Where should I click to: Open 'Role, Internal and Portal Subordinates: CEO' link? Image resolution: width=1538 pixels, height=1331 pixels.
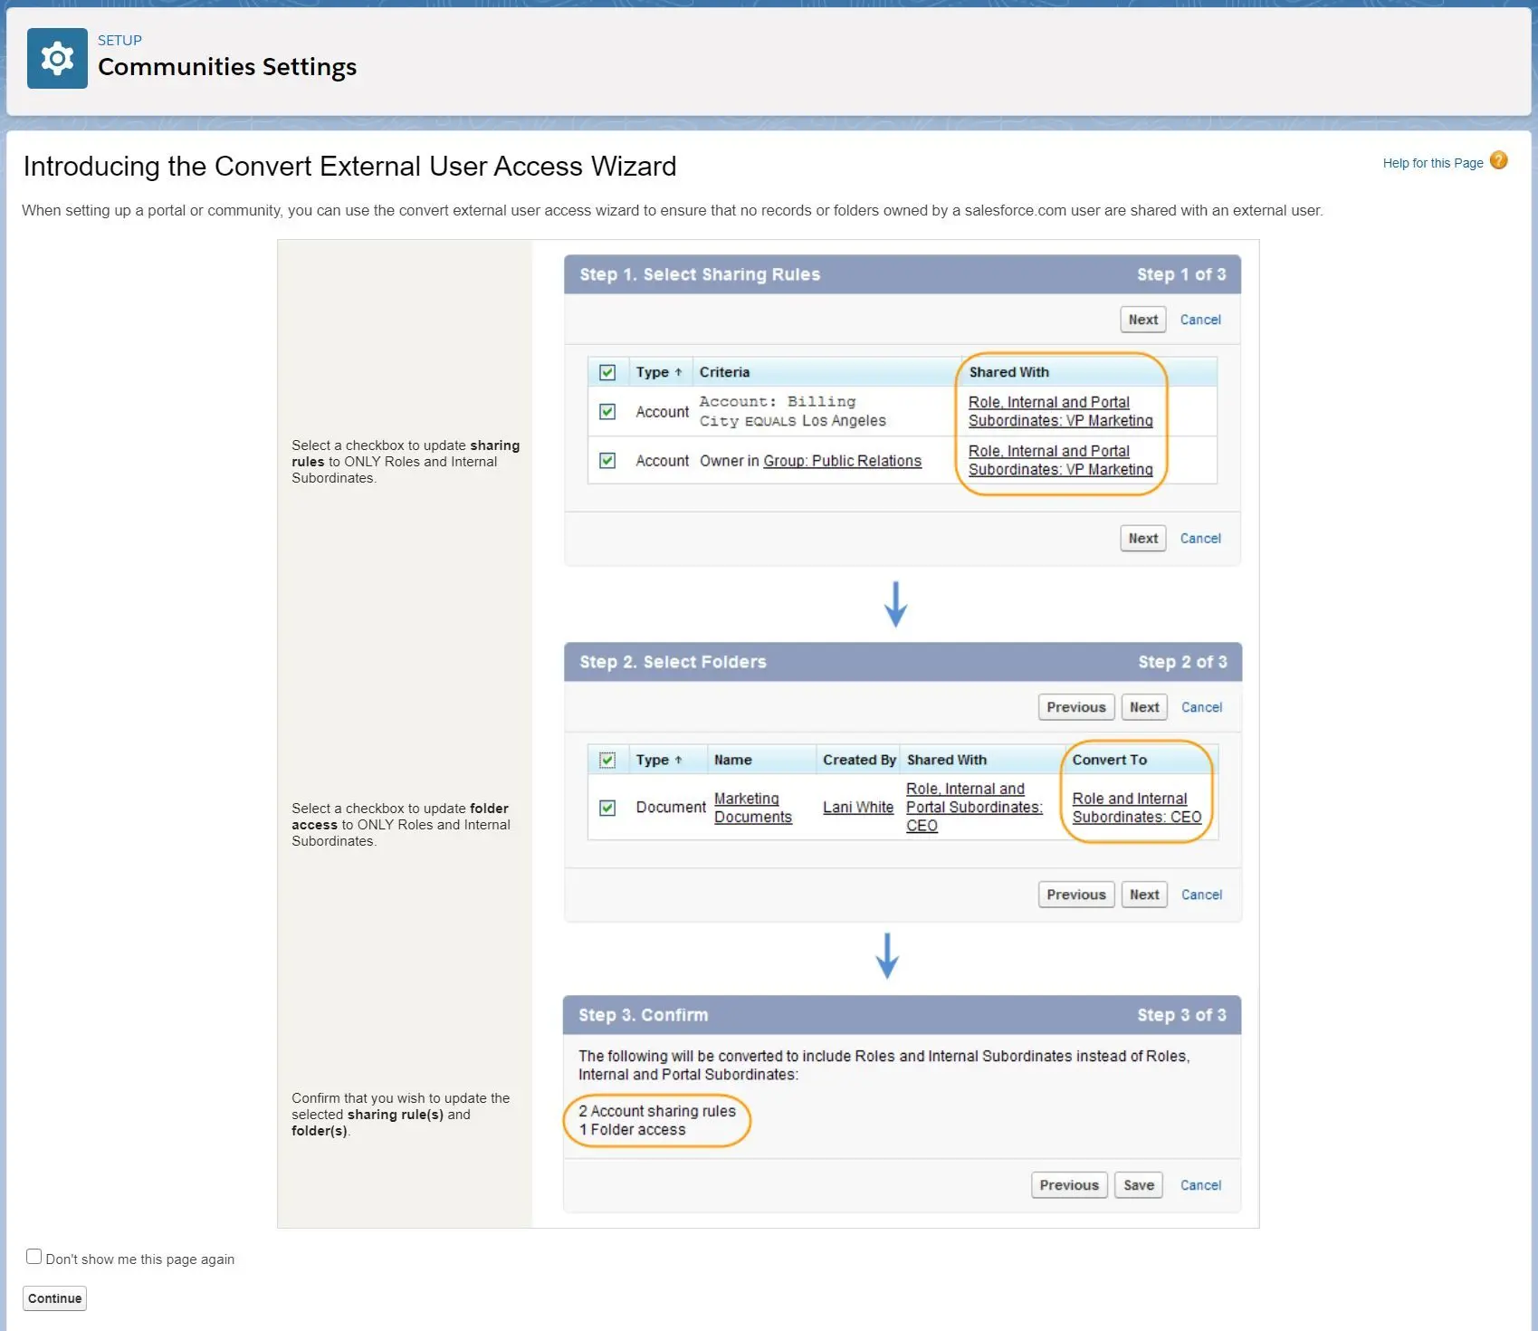[973, 807]
